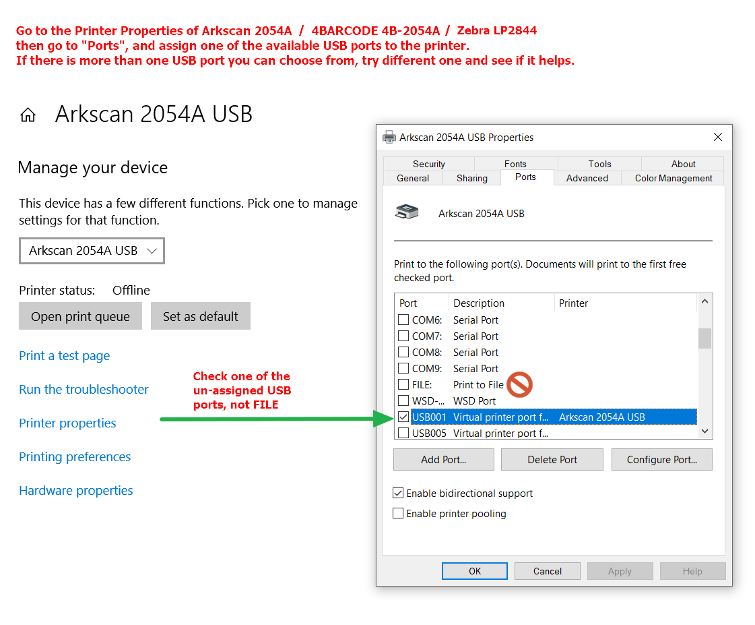Click the Port column header
Image resolution: width=755 pixels, height=625 pixels.
(x=422, y=303)
